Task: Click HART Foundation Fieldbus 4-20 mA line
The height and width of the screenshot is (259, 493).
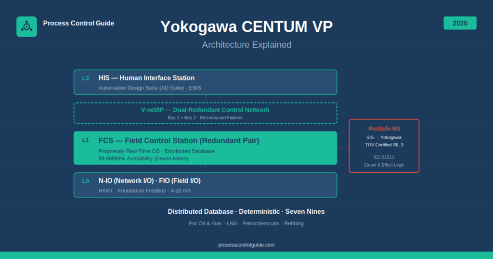Action: coord(144,191)
